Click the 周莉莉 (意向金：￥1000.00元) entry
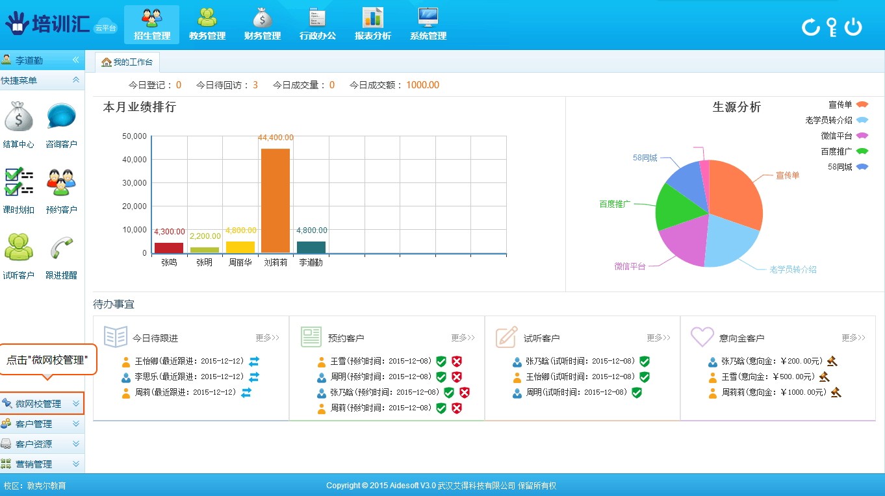This screenshot has width=885, height=496. coord(774,392)
